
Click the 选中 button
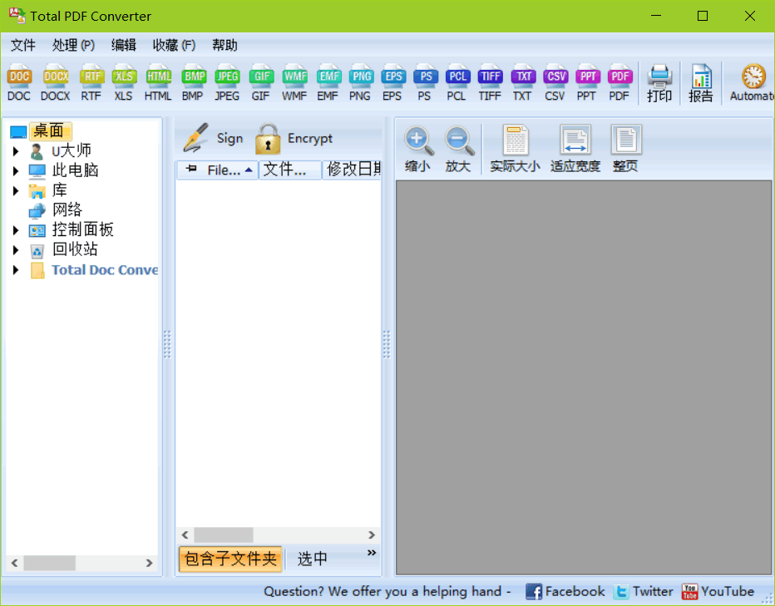click(x=313, y=559)
